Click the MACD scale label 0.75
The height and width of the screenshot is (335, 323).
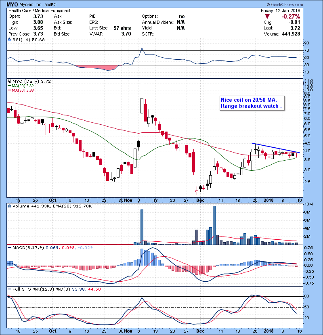coord(308,248)
